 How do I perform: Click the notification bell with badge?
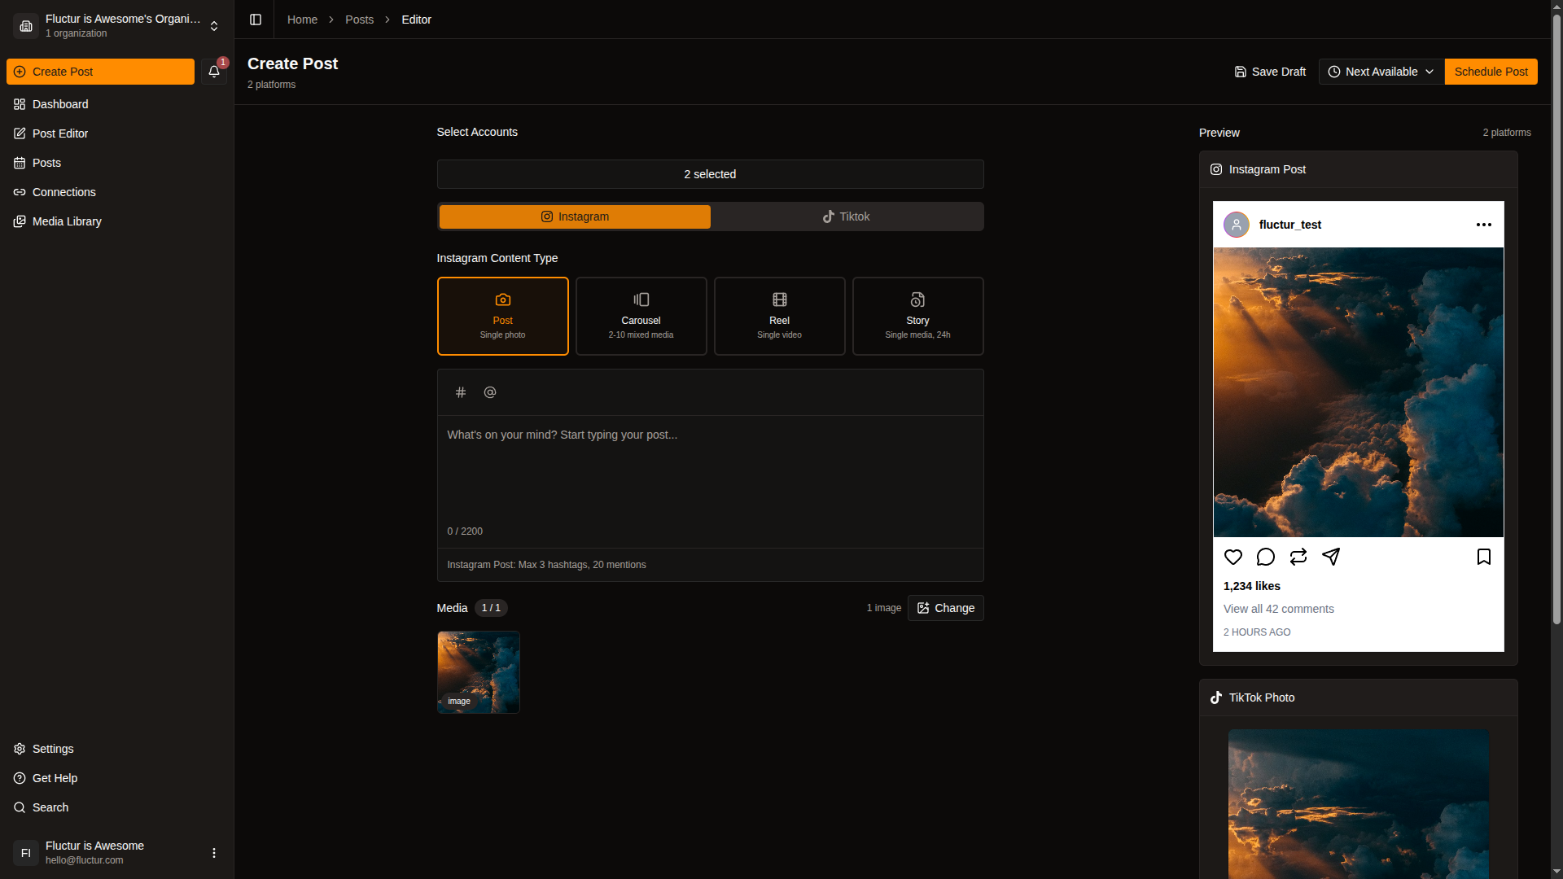213,72
